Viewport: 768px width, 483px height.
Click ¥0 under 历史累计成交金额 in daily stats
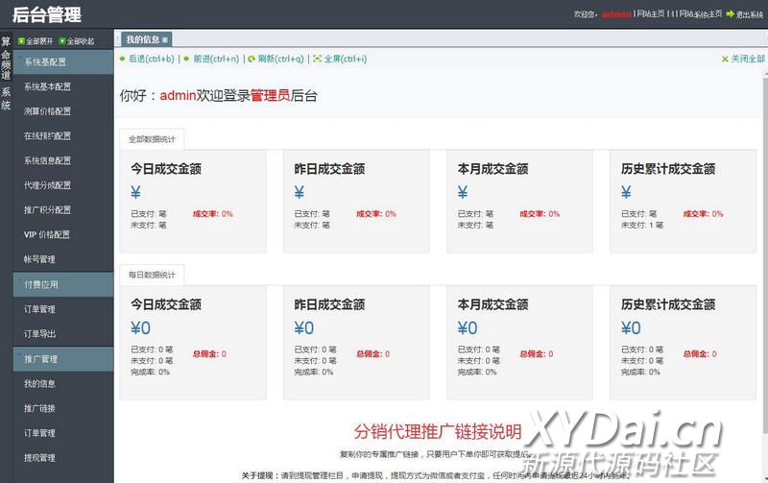pos(632,327)
